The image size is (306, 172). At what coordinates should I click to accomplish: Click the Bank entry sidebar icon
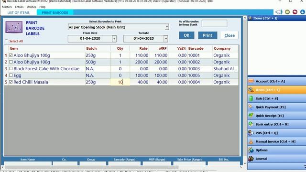(251, 124)
